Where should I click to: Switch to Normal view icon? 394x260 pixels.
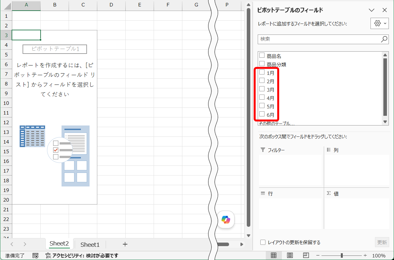[x=274, y=255]
